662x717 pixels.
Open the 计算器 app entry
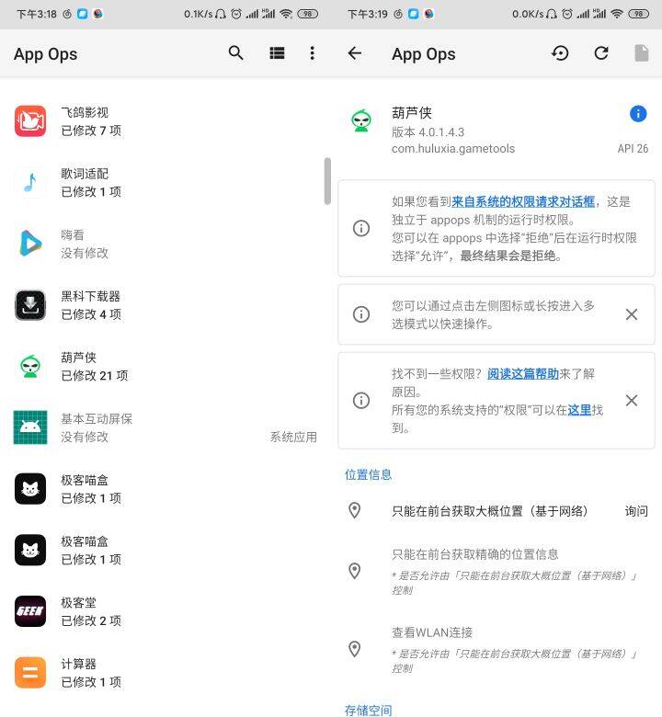(x=165, y=673)
